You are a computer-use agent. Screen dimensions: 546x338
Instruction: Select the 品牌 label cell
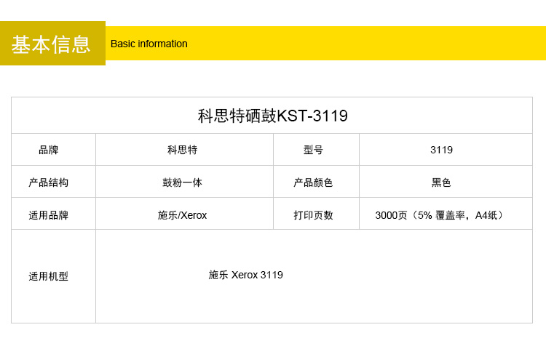click(x=48, y=150)
